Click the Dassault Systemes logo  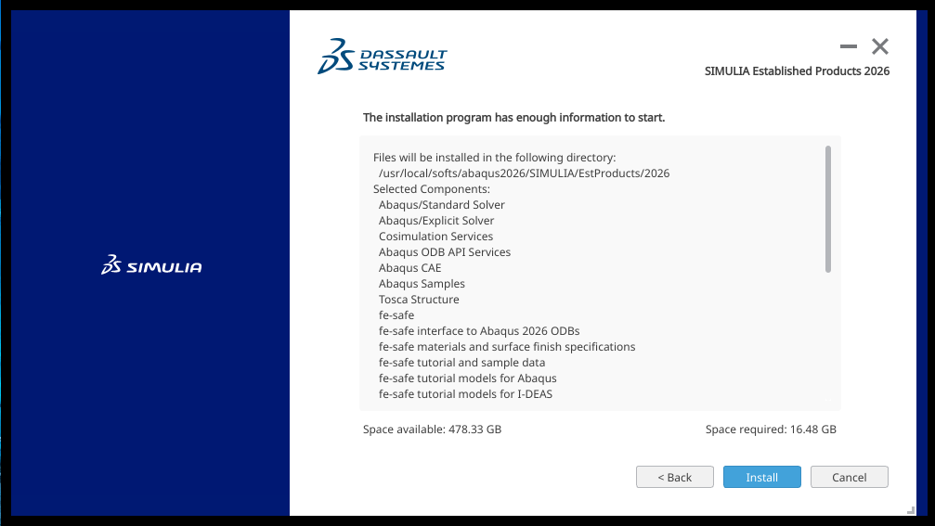point(383,56)
